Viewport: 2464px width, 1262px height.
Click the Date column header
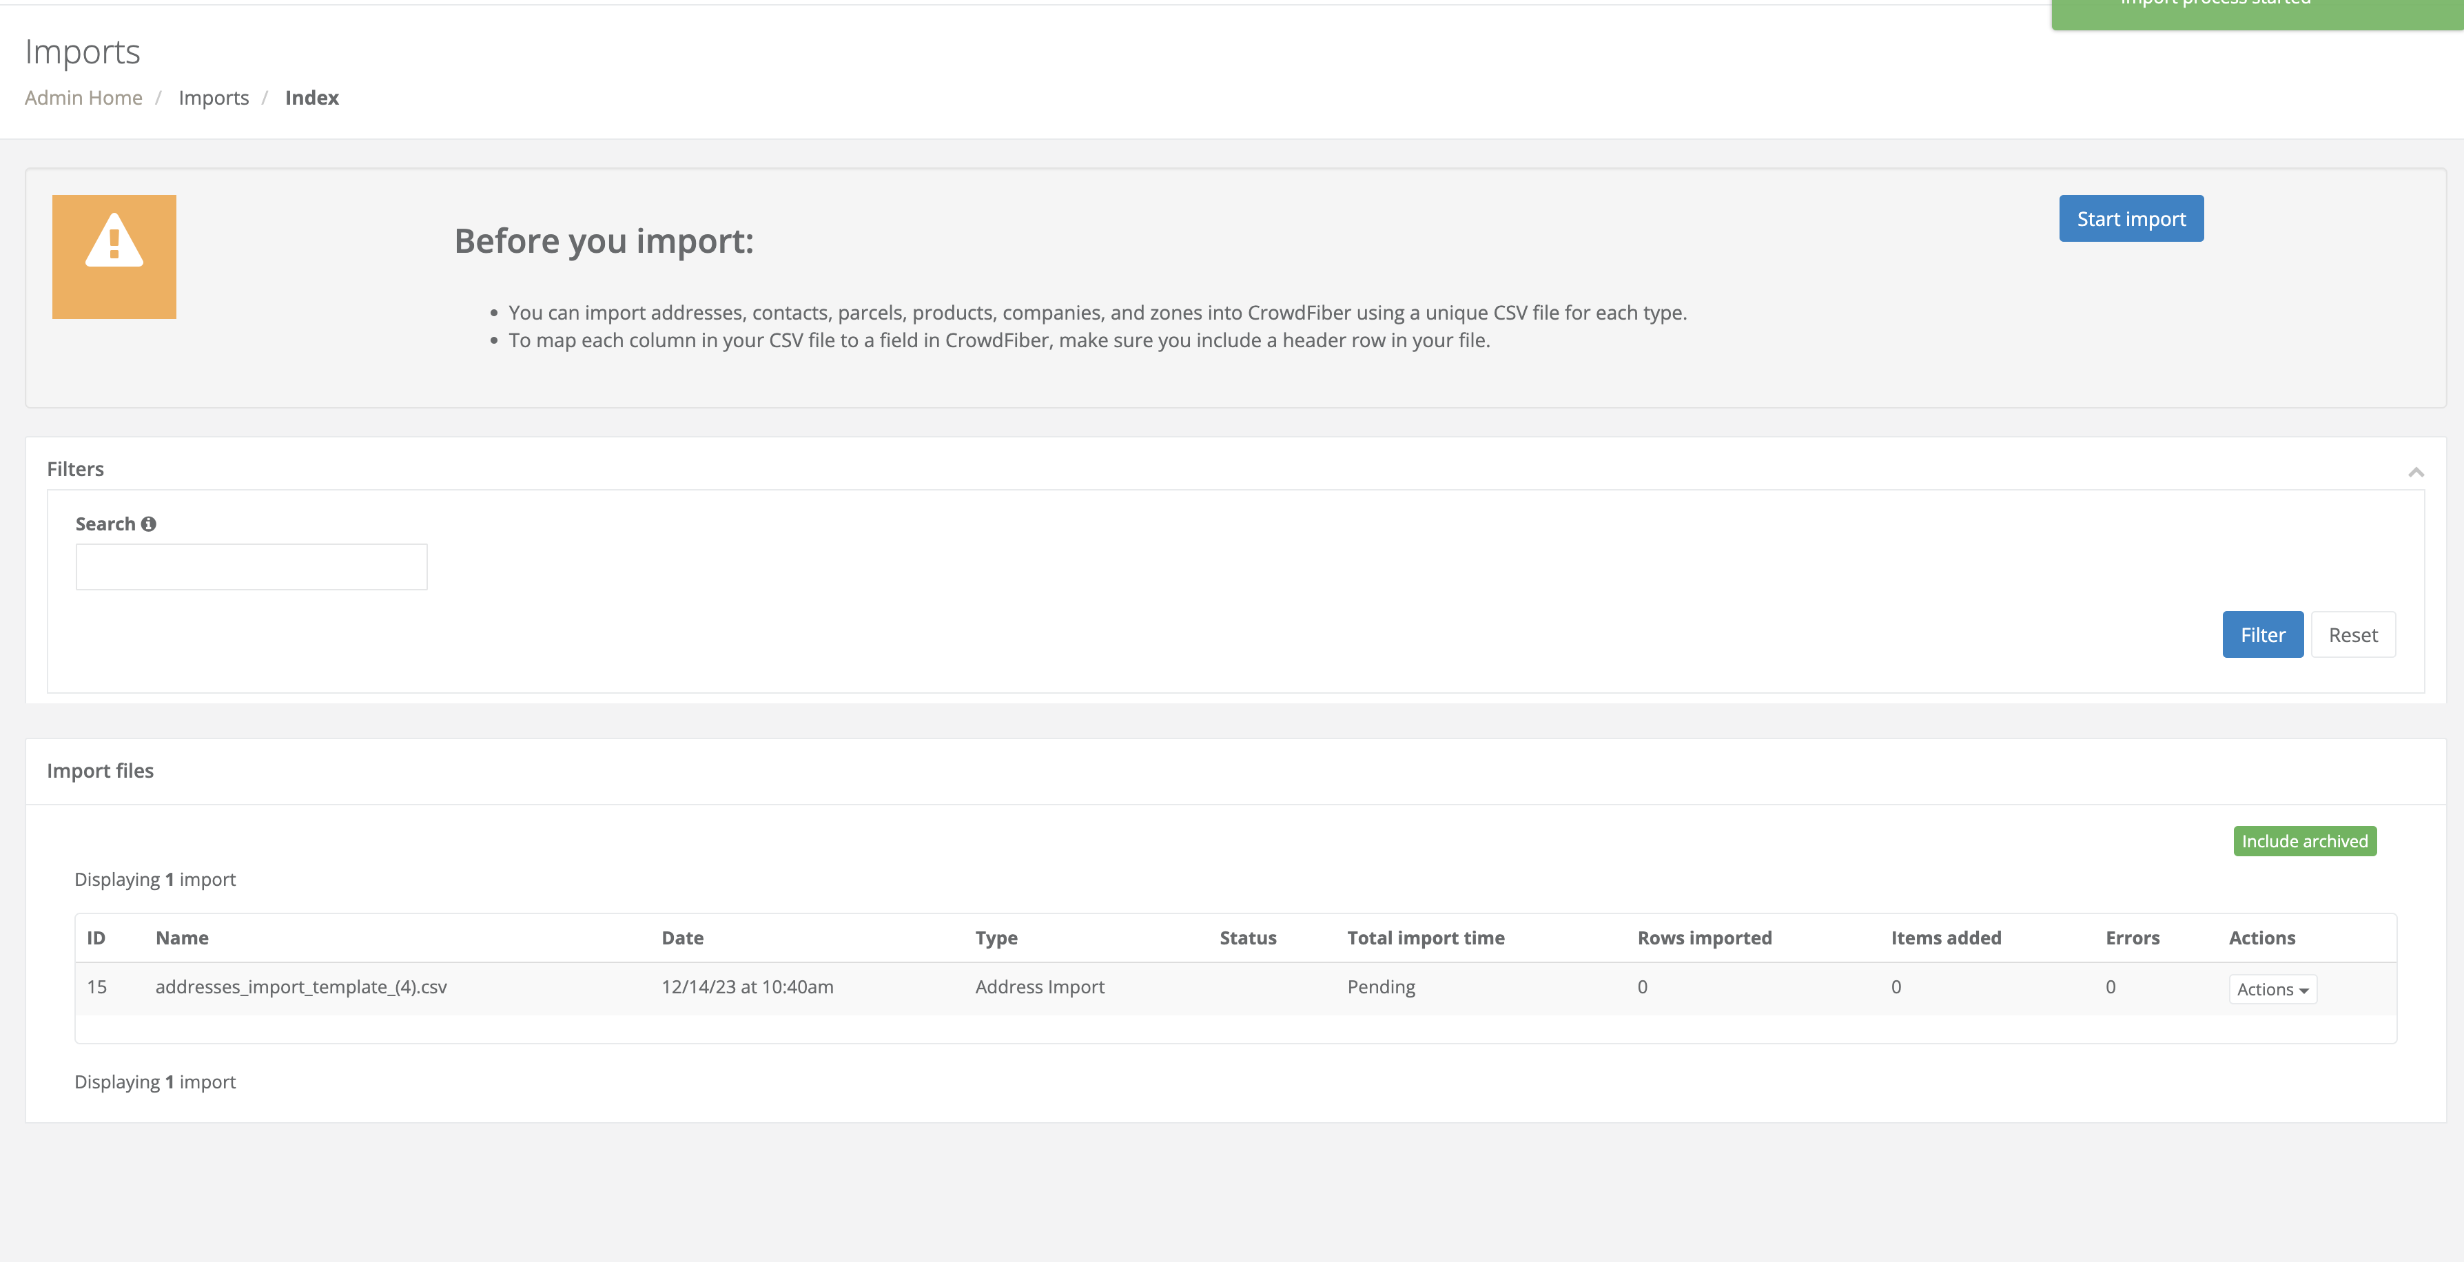point(682,938)
